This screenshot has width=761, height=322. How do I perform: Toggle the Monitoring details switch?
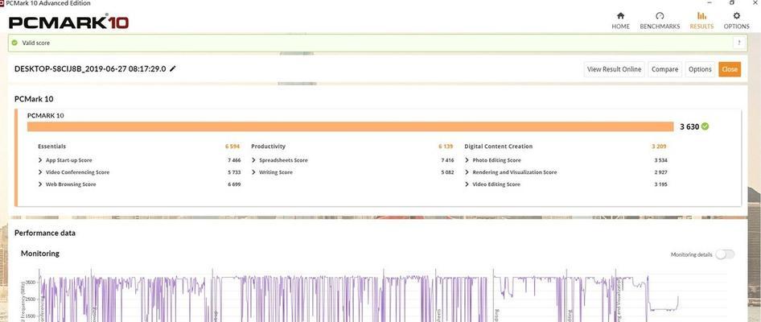pyautogui.click(x=725, y=254)
